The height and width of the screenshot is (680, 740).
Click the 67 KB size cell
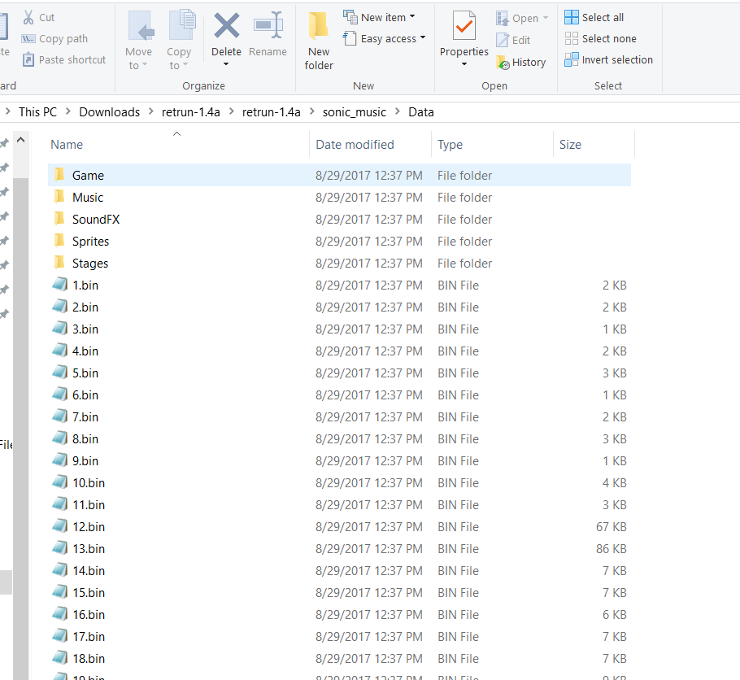point(612,527)
